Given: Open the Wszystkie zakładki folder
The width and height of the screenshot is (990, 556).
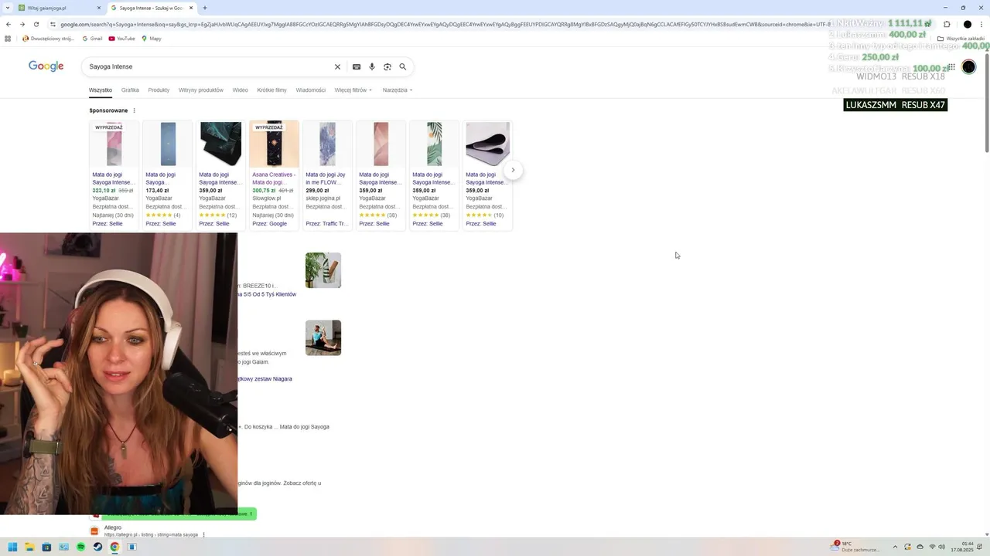Looking at the screenshot, I should [x=961, y=39].
